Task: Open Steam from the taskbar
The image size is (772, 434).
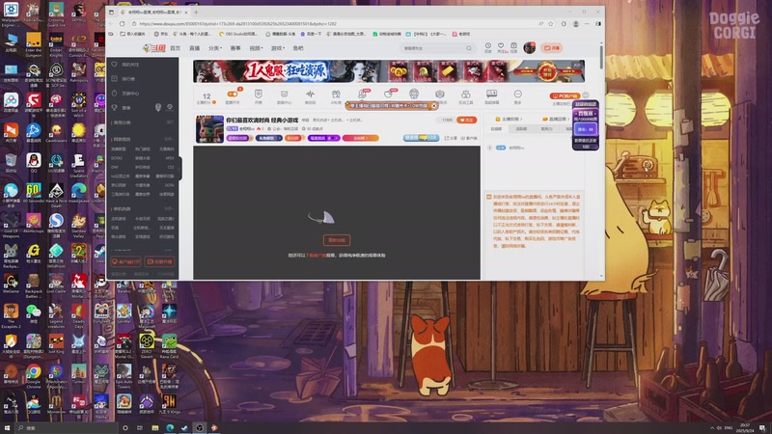Action: tap(184, 427)
